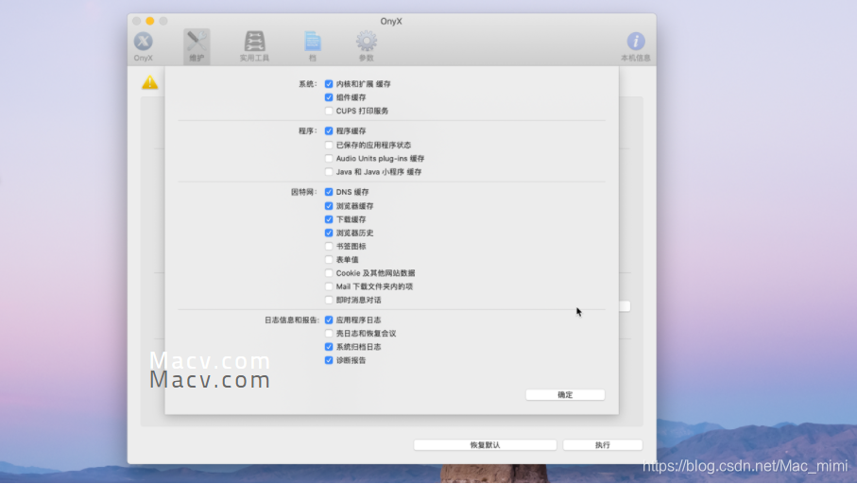
Task: Enable Mail 下载文件夹内的项 checkbox
Action: (x=329, y=286)
